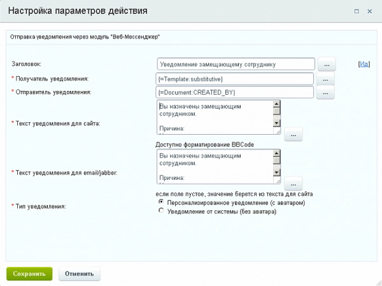Click the ellipsis button next to Заголовок field
The height and width of the screenshot is (286, 382).
[325, 64]
